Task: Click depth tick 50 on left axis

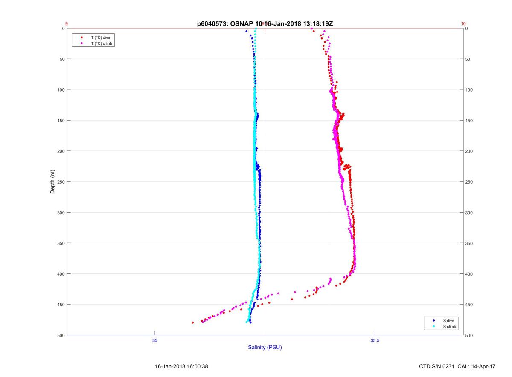Action: pos(61,59)
